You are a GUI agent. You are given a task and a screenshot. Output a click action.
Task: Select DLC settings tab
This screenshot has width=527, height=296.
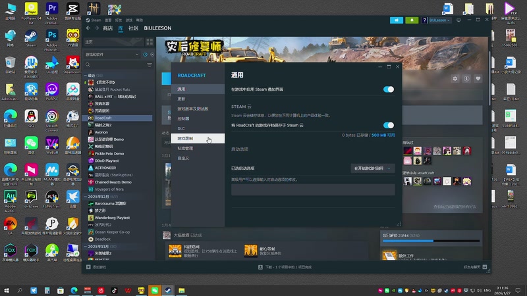(198, 128)
